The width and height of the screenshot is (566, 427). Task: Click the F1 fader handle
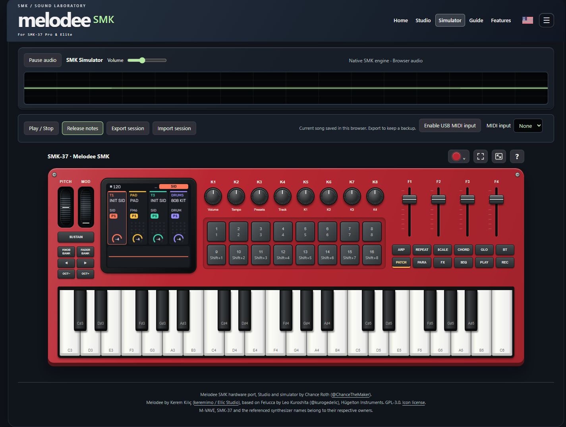409,200
